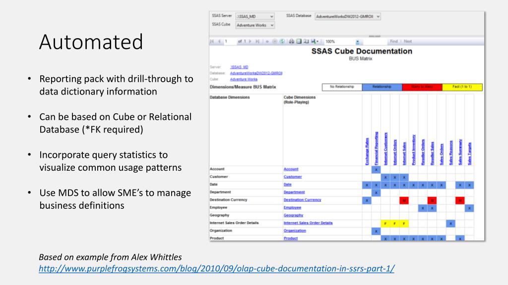Select the 'SSAS Cube Documentation' title text
Viewport: 508px width, 285px height.
tap(362, 51)
